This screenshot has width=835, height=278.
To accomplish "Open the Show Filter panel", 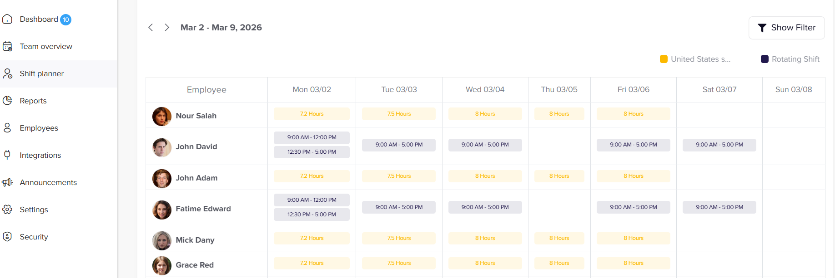I will (786, 28).
